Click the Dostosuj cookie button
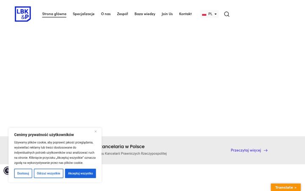The height and width of the screenshot is (191, 305). pyautogui.click(x=23, y=173)
